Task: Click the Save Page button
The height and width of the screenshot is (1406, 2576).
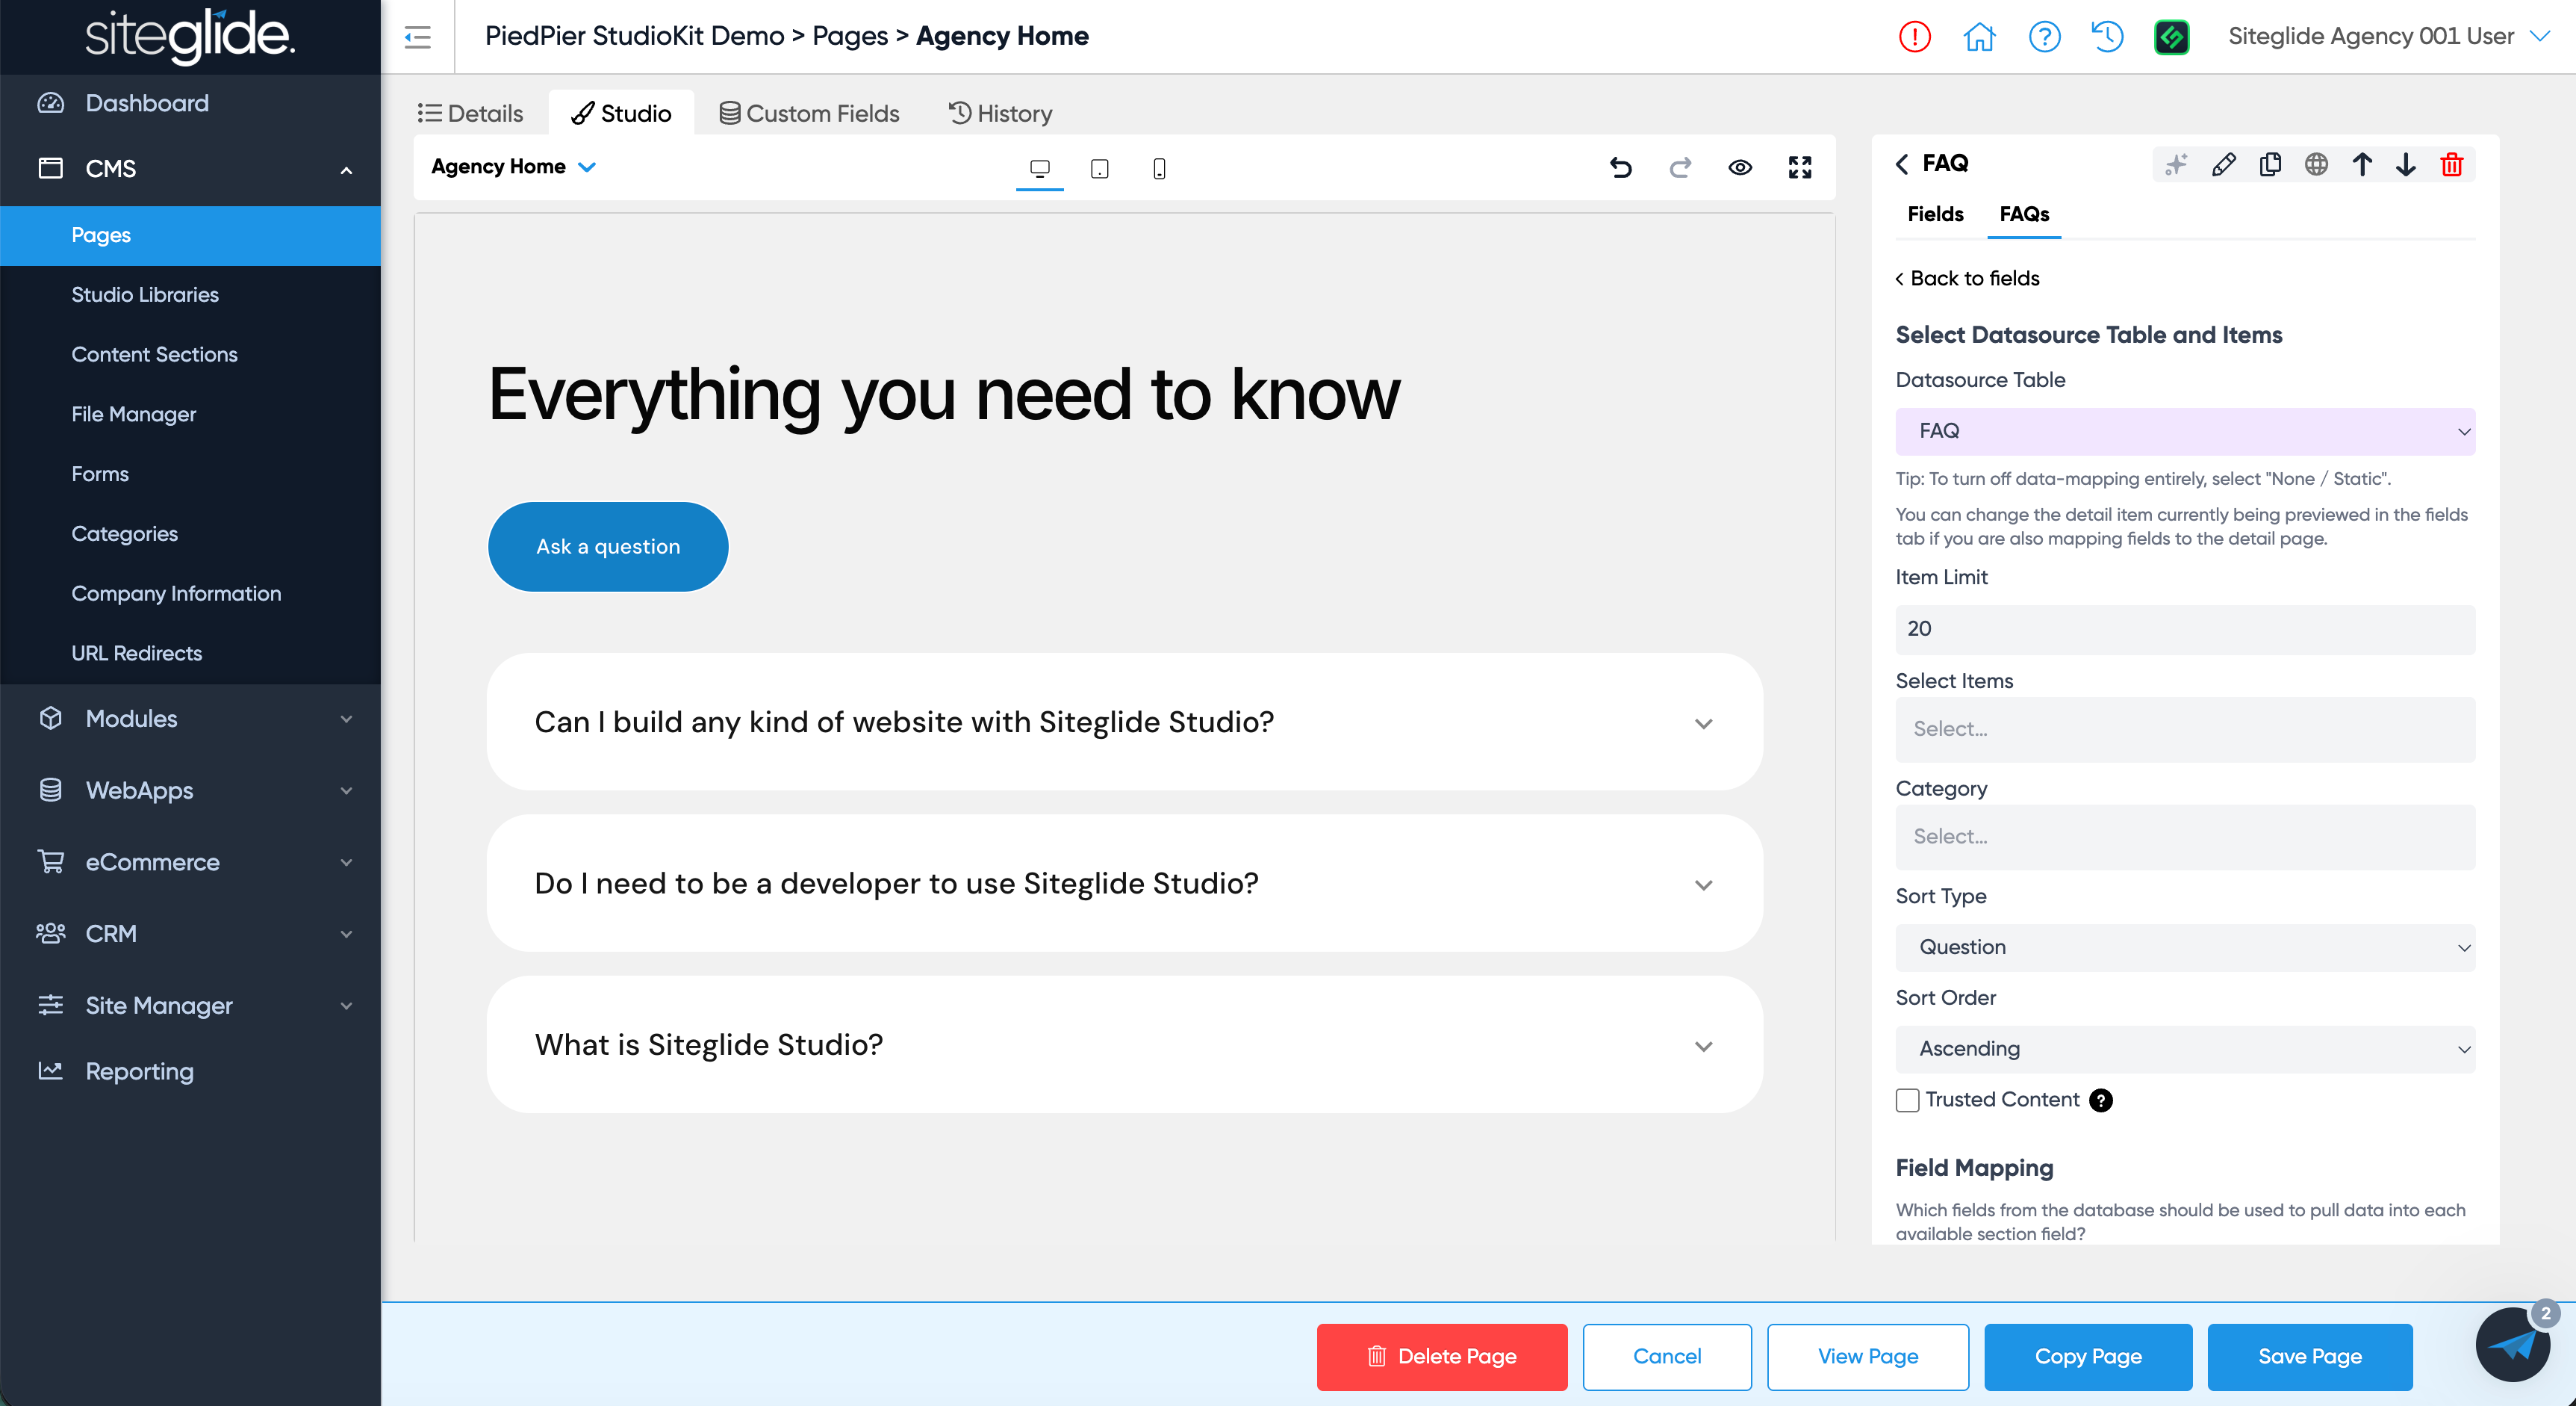Action: click(x=2310, y=1357)
